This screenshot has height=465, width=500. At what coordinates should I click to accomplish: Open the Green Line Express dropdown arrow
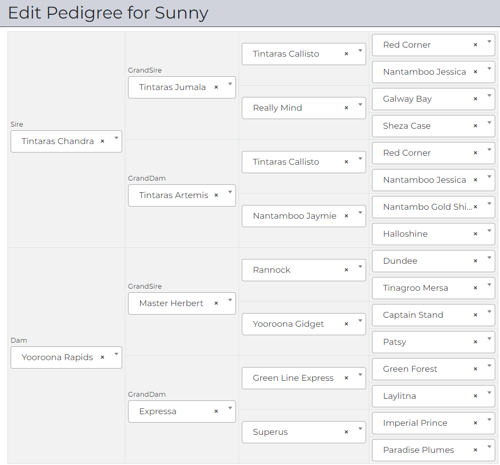click(360, 375)
